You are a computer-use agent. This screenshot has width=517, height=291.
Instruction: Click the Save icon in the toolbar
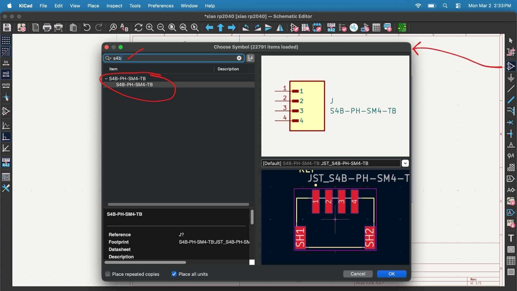click(7, 27)
